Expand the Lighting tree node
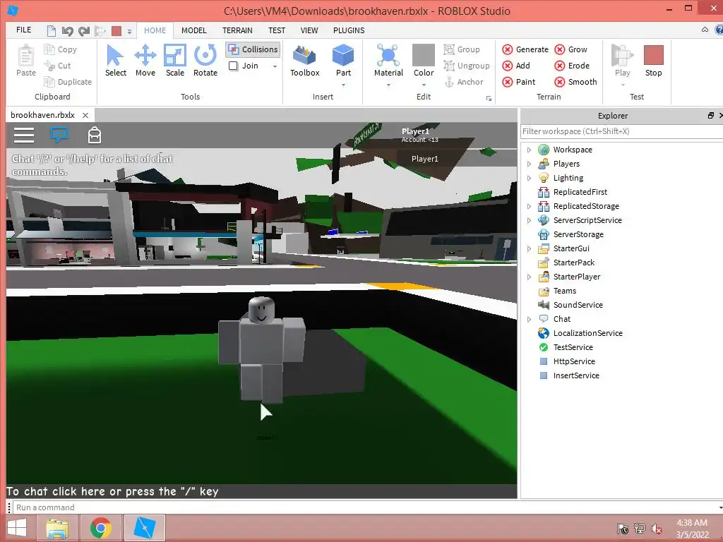This screenshot has width=723, height=542. (529, 178)
